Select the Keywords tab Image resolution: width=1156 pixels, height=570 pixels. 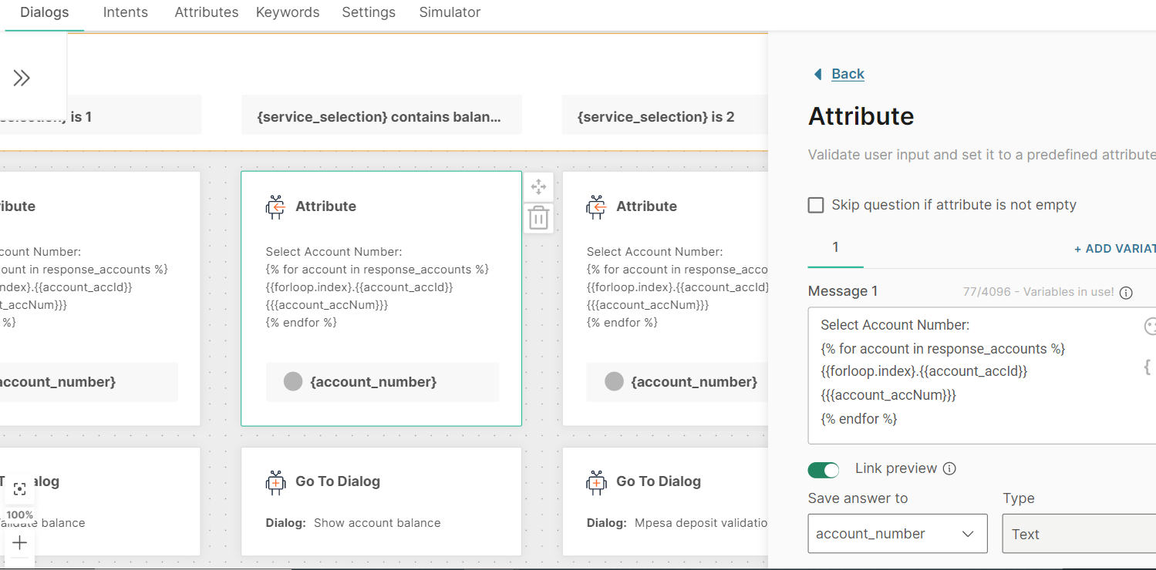tap(288, 12)
